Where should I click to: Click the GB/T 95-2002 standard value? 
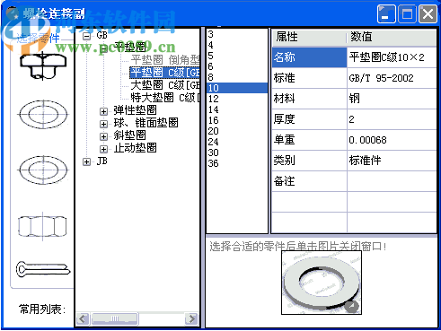[381, 78]
